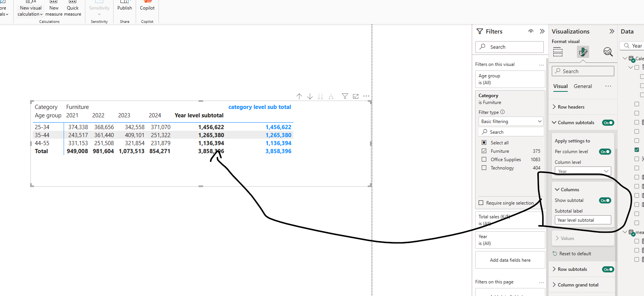644x296 pixels.
Task: Toggle Per column level switch
Action: click(605, 152)
